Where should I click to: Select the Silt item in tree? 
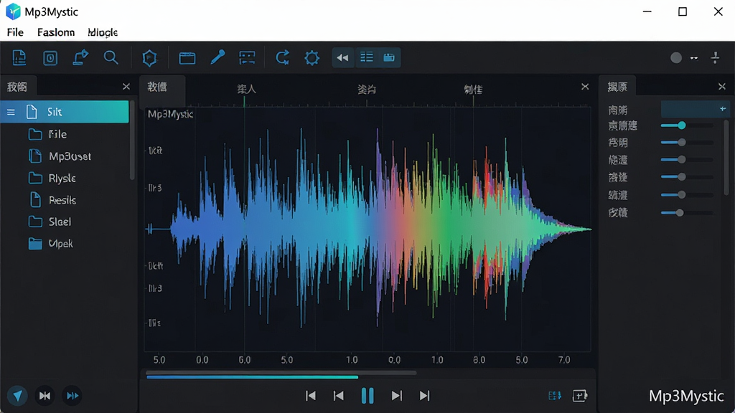pyautogui.click(x=64, y=112)
